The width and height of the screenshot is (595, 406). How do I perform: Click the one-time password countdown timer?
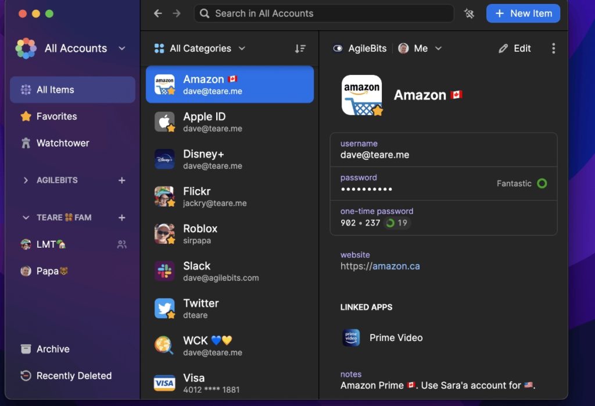(397, 223)
